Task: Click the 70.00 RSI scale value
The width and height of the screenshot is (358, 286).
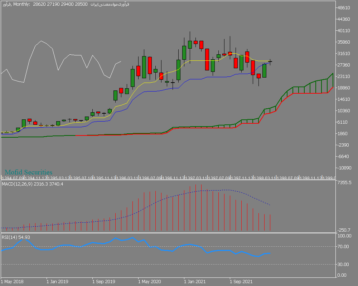Action: point(343,247)
